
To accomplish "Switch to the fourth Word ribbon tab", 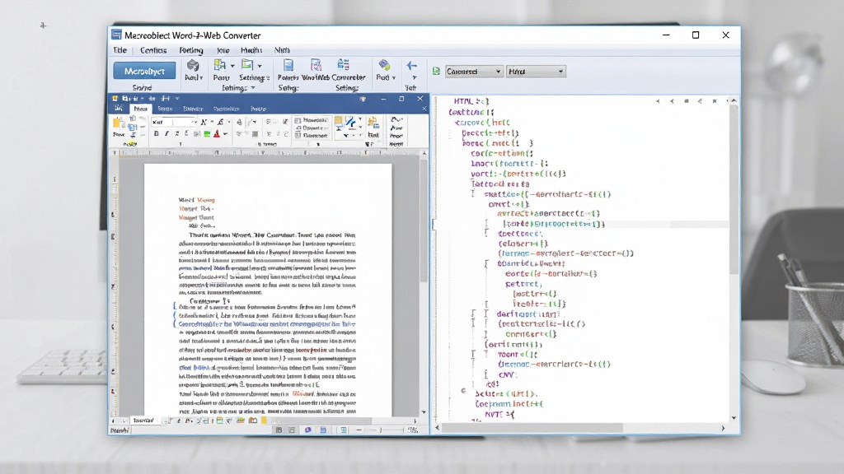I will [226, 109].
